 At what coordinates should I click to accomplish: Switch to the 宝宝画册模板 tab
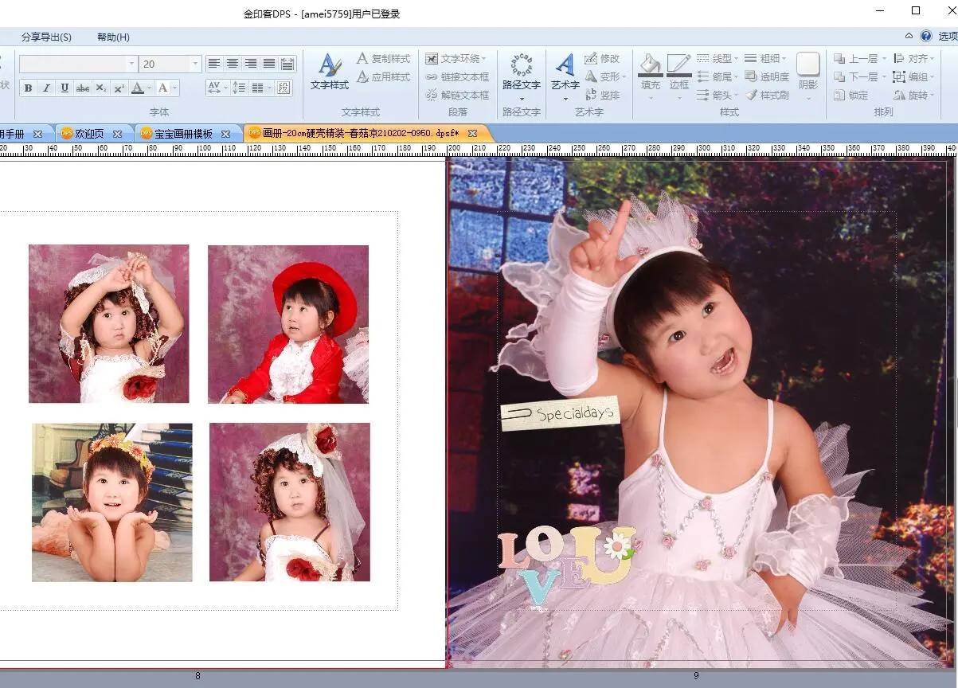pyautogui.click(x=183, y=134)
